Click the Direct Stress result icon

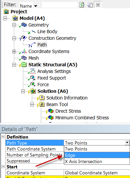point(51,111)
